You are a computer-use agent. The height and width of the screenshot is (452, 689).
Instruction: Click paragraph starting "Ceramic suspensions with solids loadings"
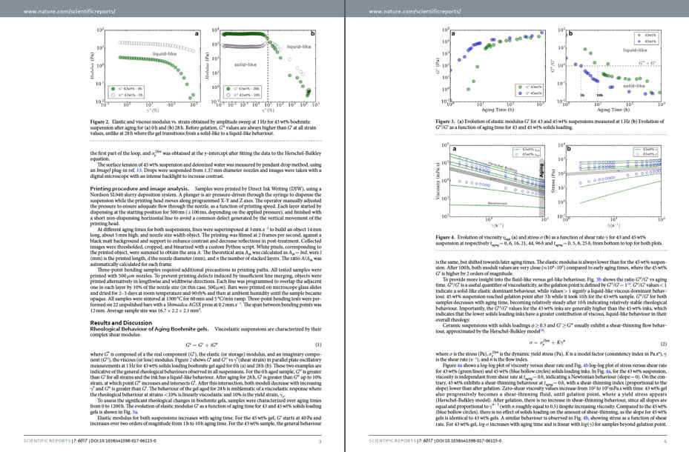coord(551,328)
